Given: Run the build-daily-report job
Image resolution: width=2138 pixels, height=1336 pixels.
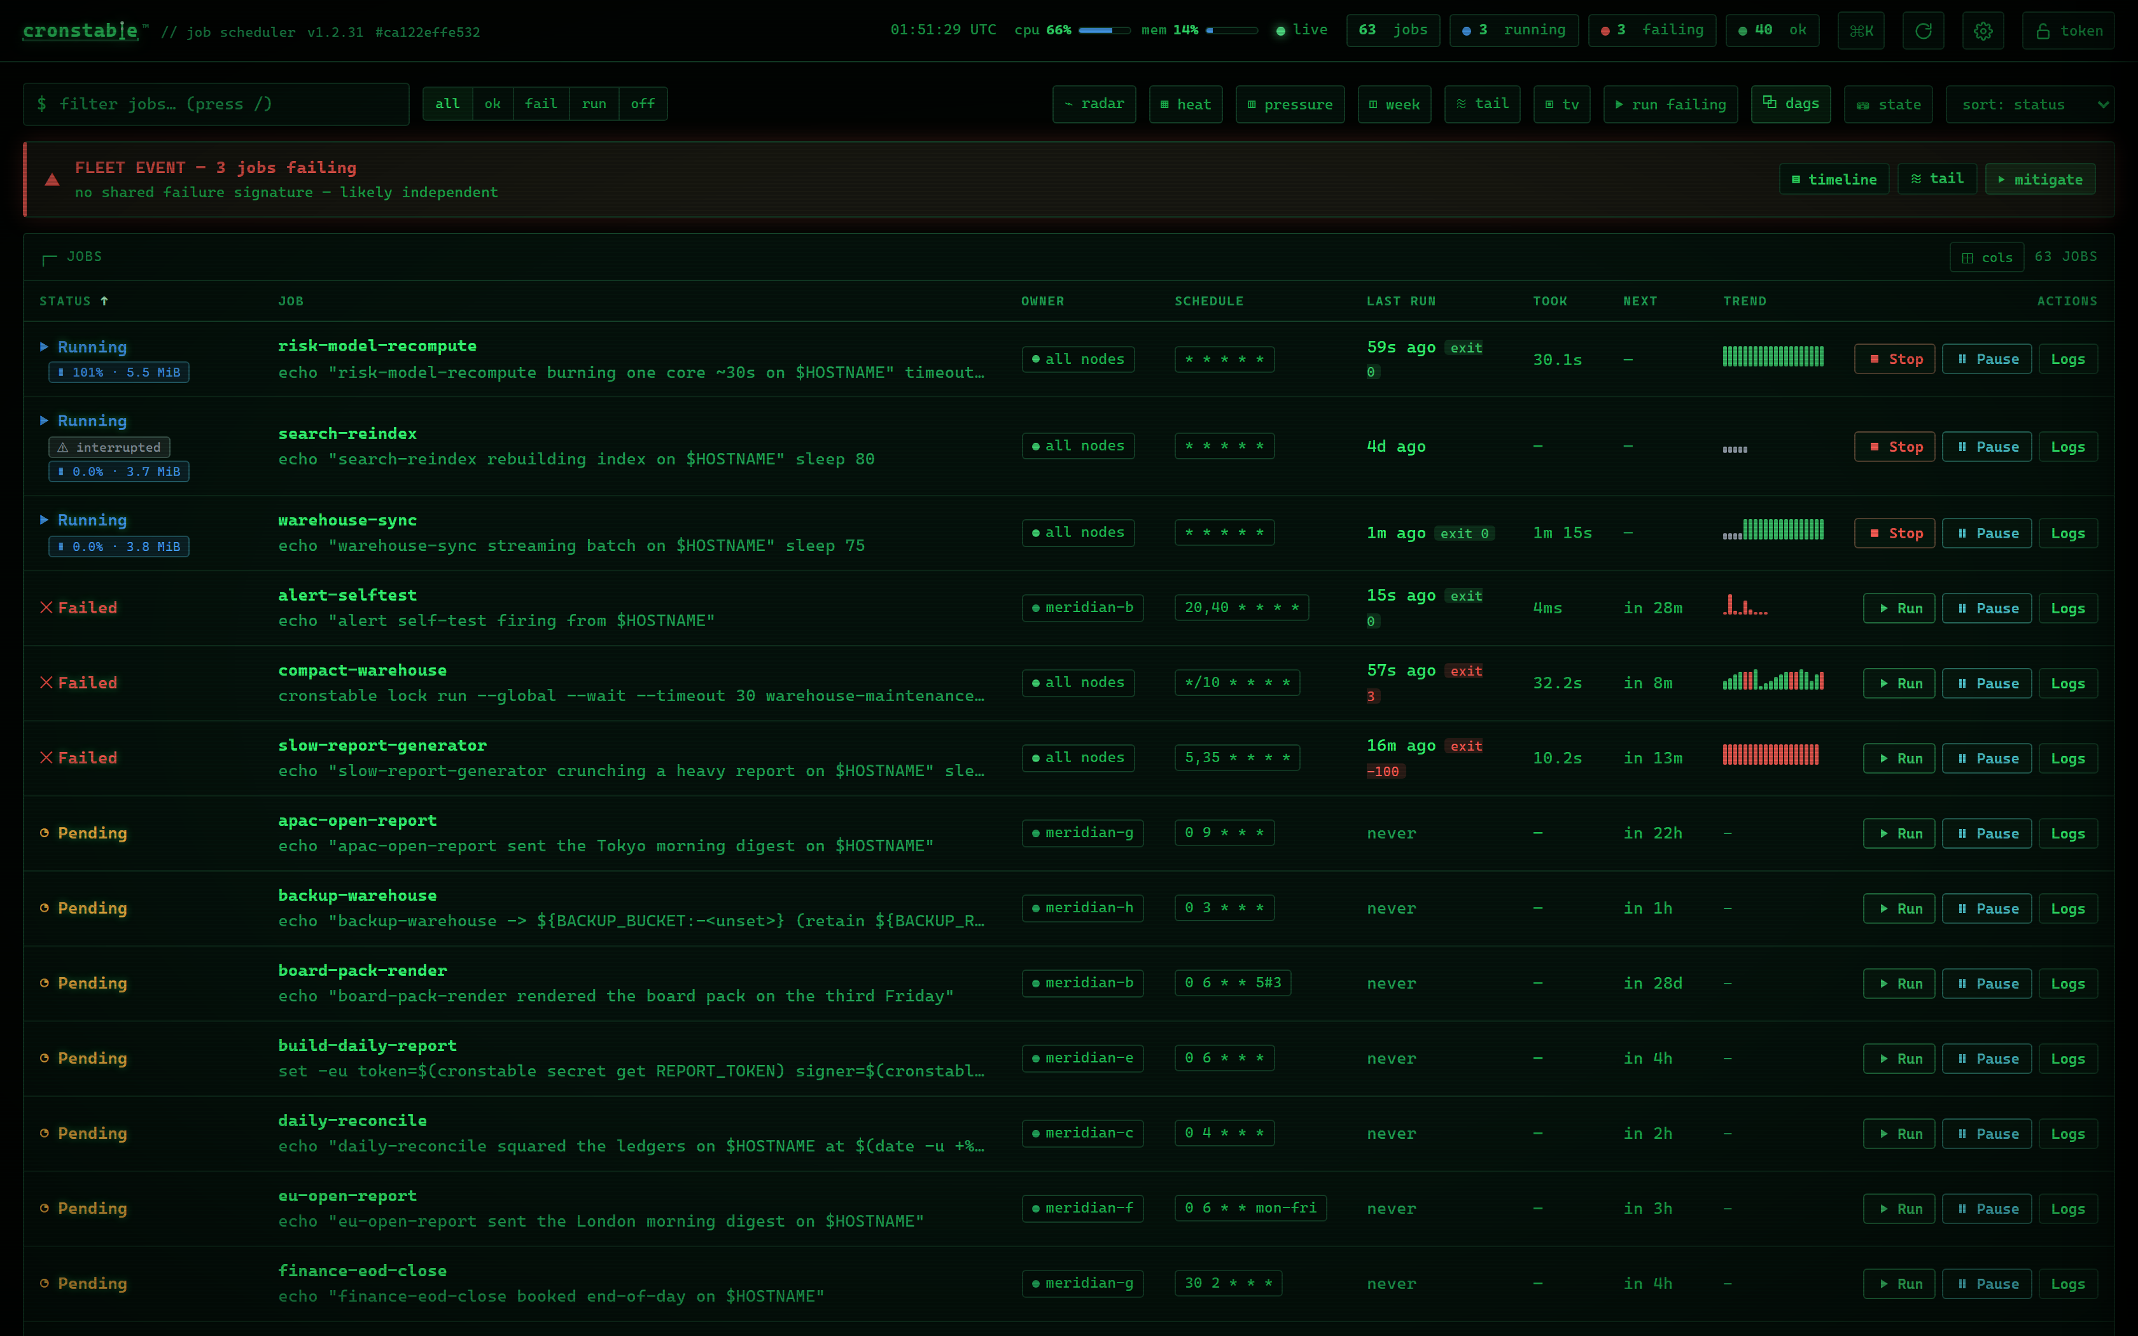Looking at the screenshot, I should [1899, 1059].
